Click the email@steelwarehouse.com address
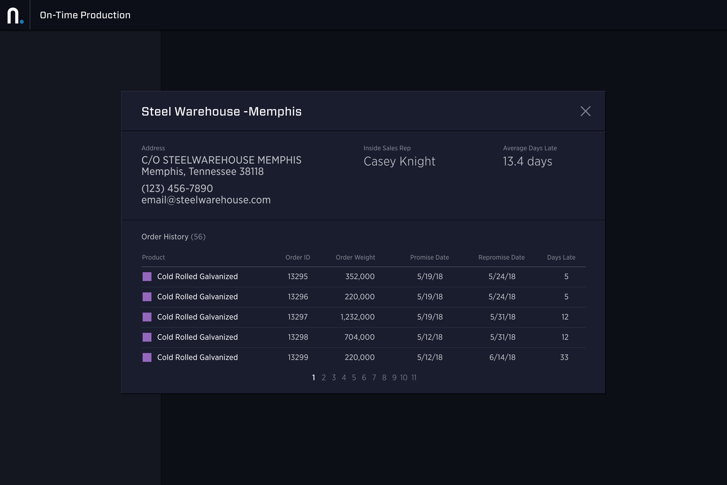The width and height of the screenshot is (727, 485). 206,200
